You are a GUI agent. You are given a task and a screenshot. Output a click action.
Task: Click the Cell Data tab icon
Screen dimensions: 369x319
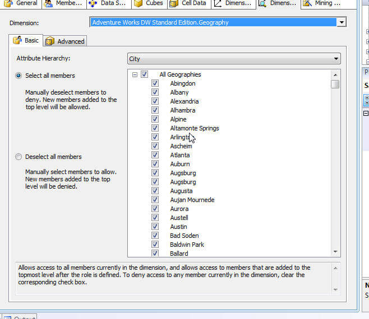174,3
